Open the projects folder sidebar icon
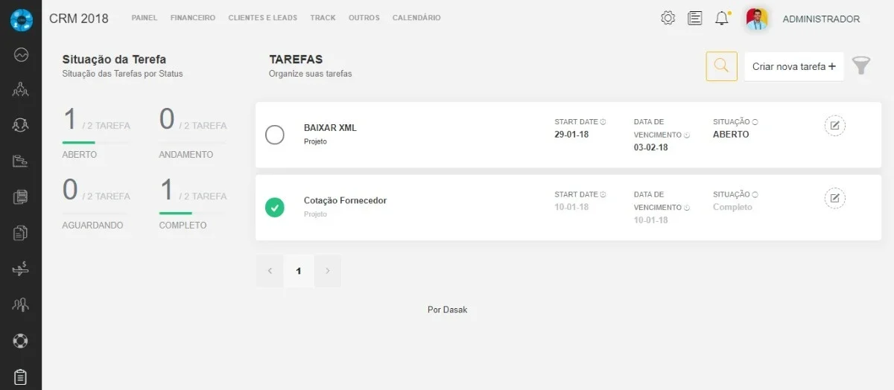894x390 pixels. click(x=21, y=162)
